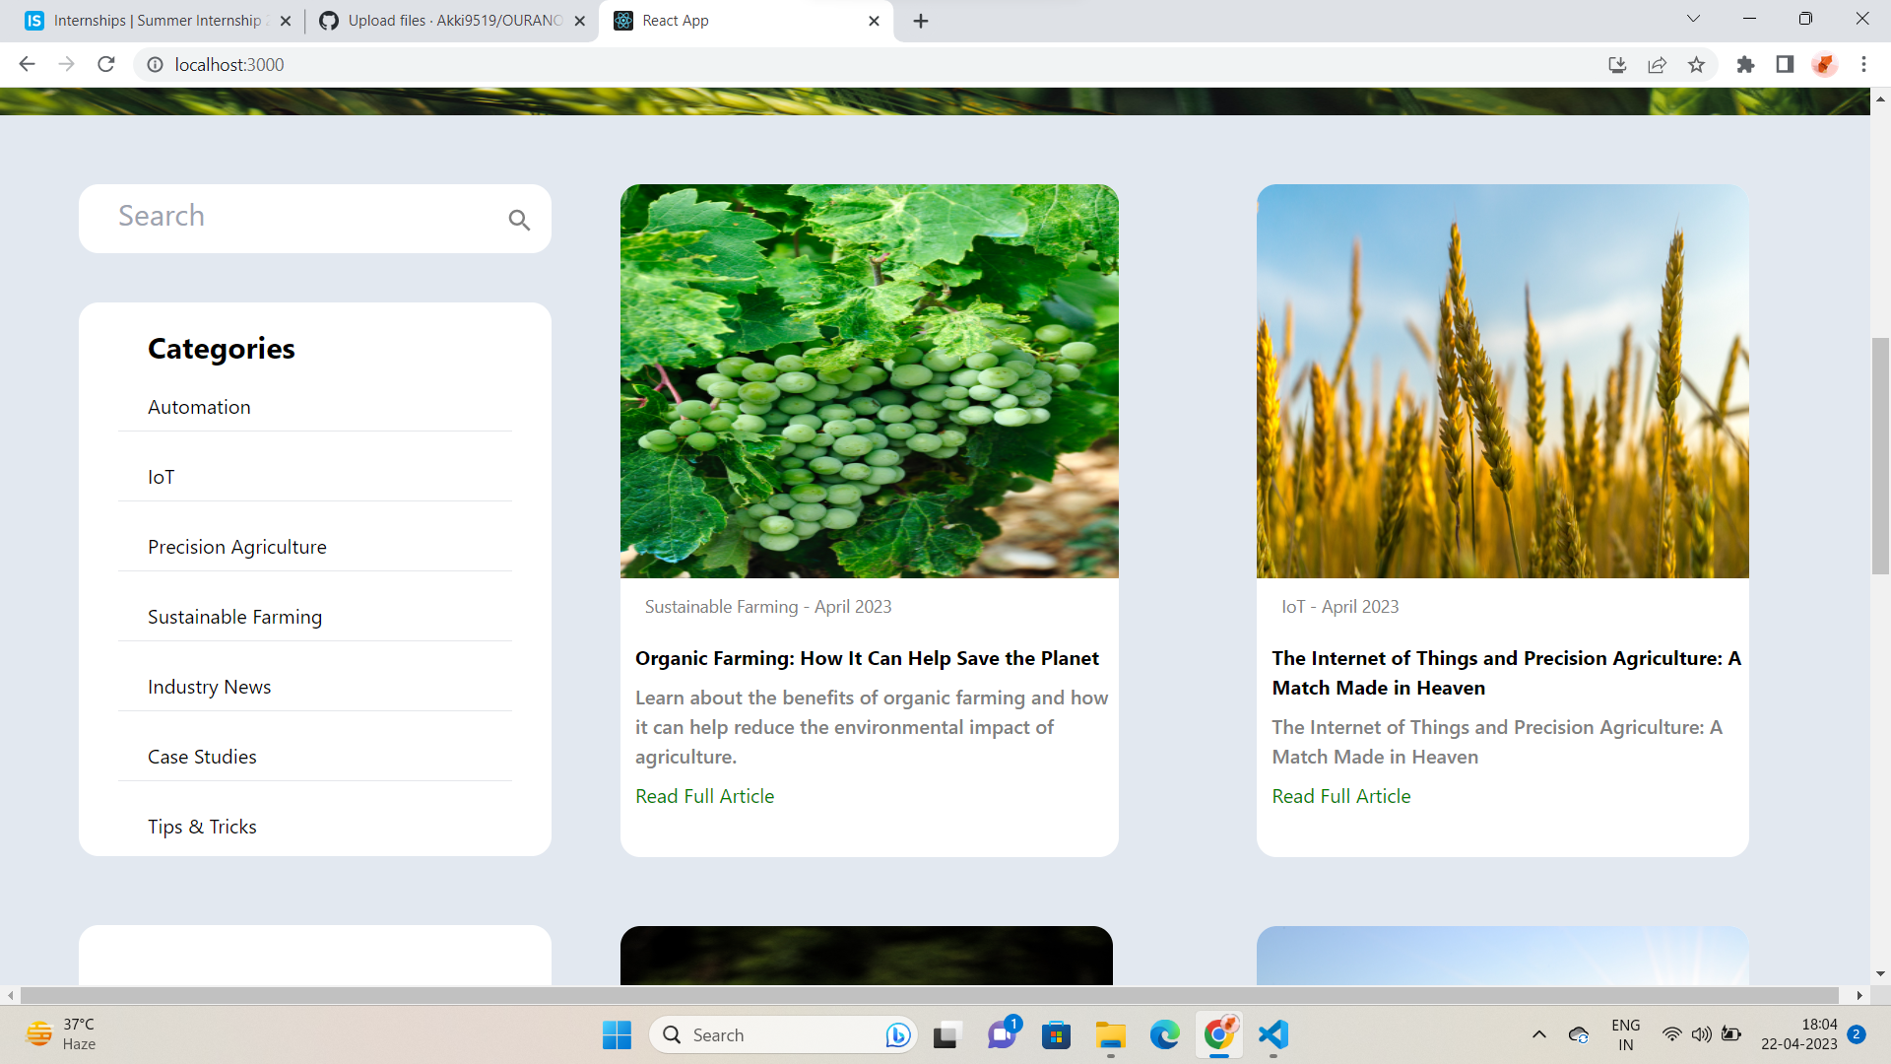Choose Sustainable Farming category

[235, 617]
